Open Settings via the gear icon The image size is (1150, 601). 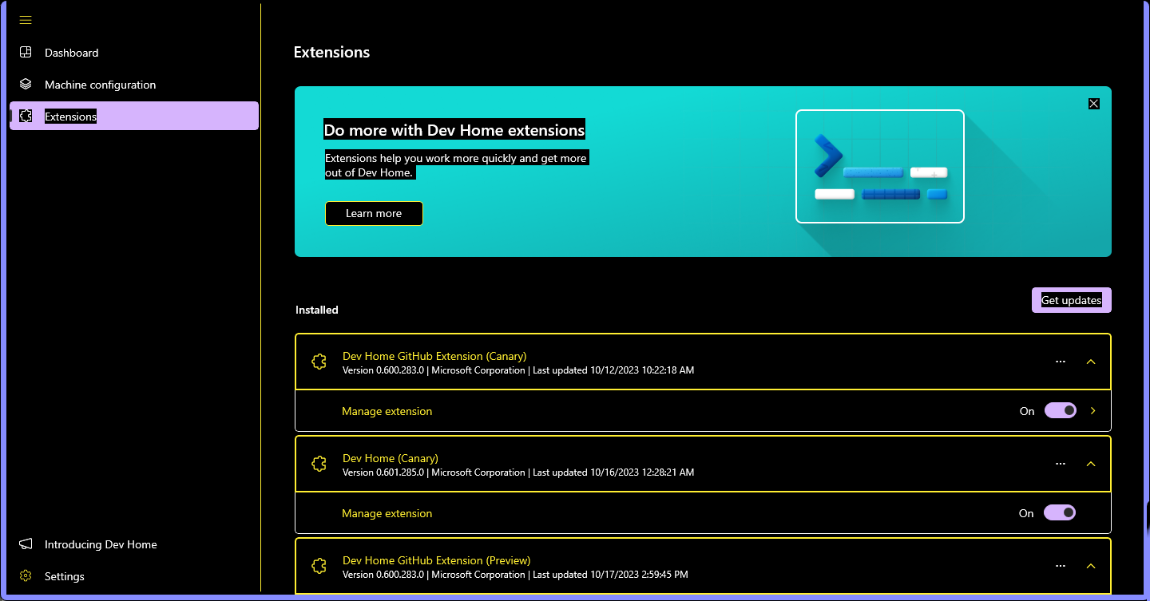pos(25,575)
